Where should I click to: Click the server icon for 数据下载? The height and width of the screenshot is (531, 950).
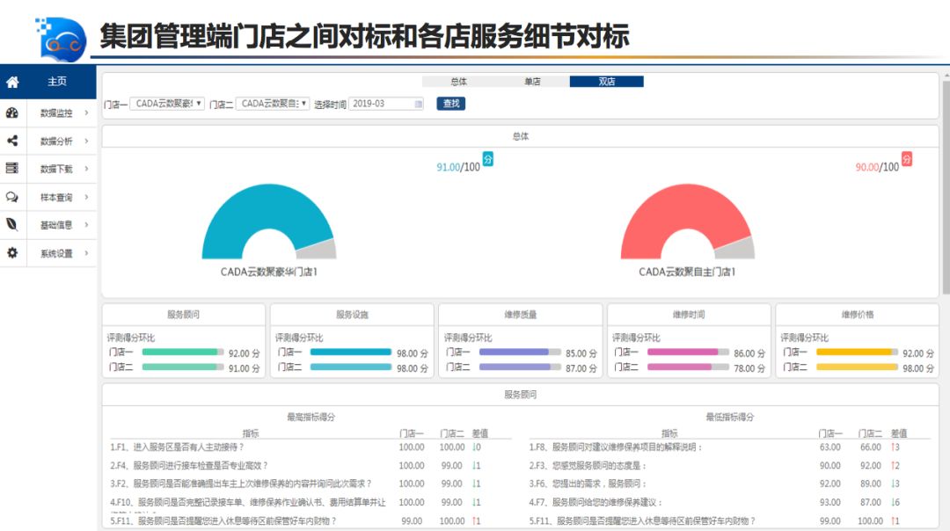[12, 169]
